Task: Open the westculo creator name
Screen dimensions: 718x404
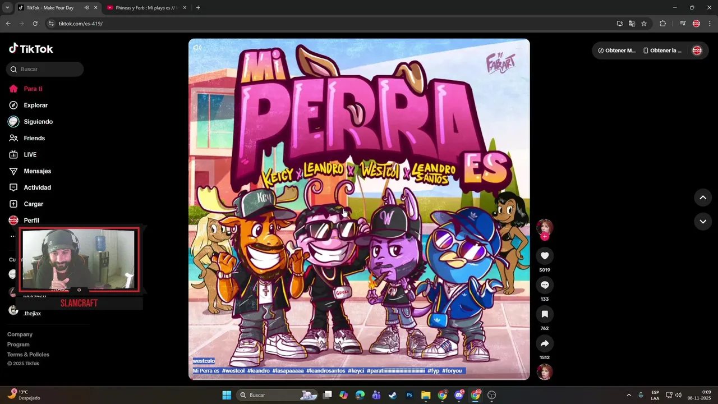Action: (x=204, y=361)
